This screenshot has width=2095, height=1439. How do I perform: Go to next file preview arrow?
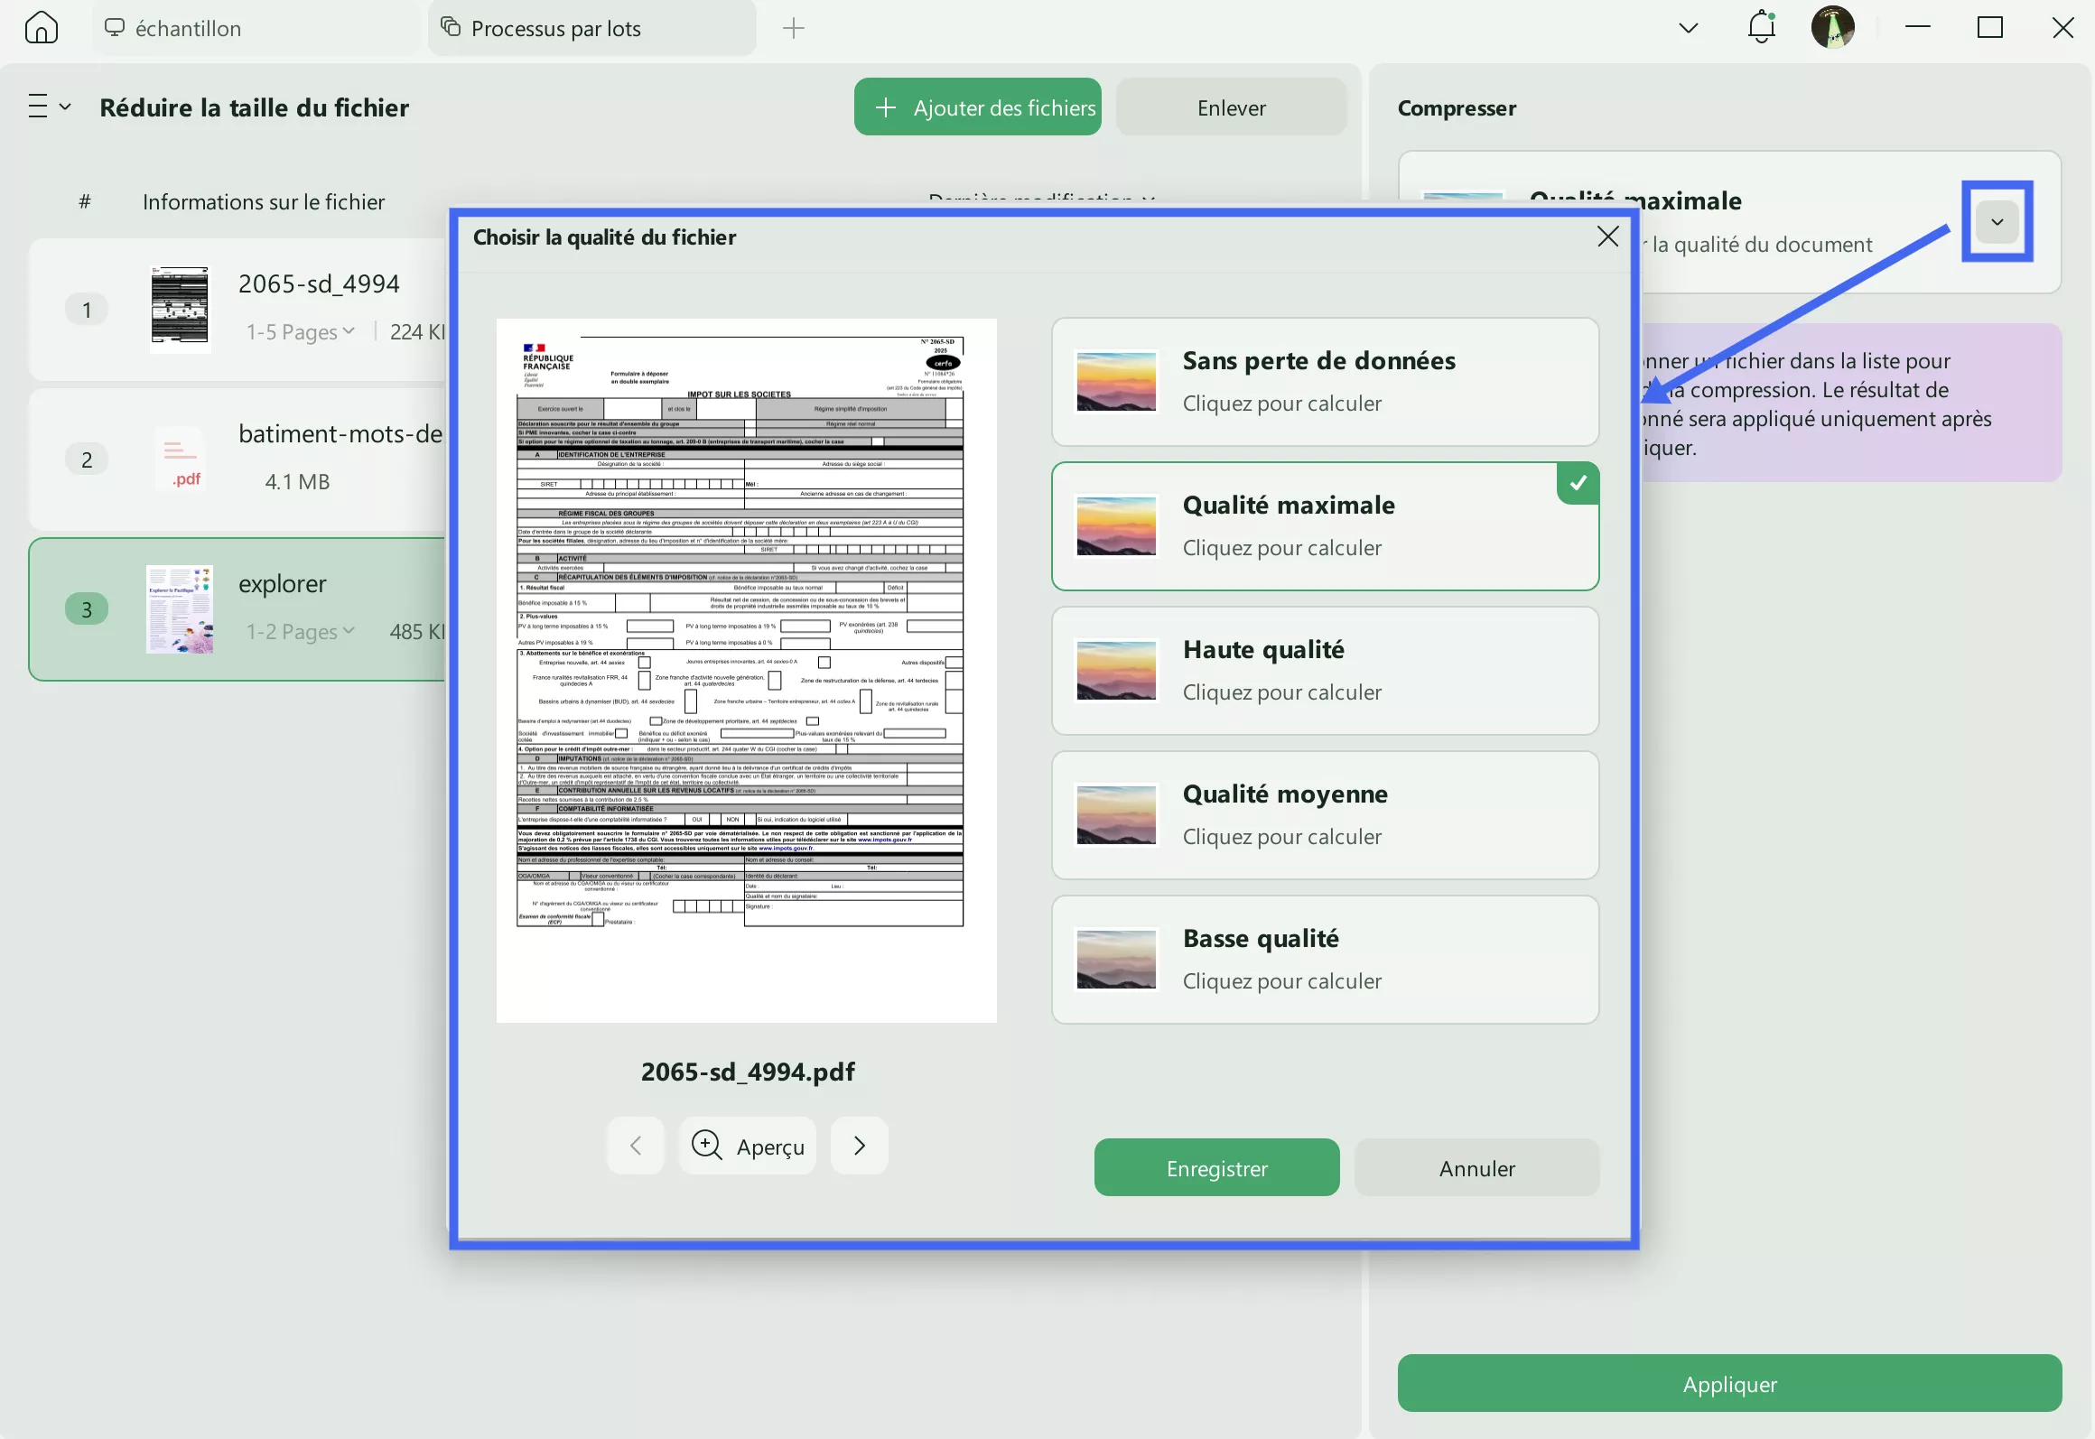coord(859,1146)
